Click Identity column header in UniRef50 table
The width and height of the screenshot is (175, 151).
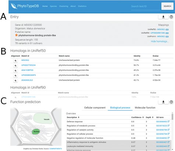[x=137, y=56]
